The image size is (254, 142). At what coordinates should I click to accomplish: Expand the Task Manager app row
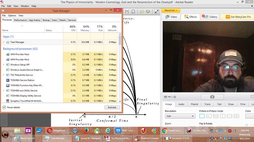pos(4,42)
